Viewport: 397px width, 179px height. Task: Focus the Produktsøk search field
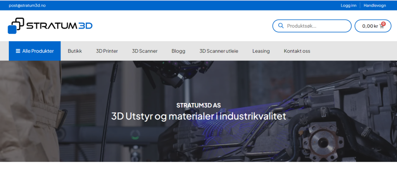312,26
